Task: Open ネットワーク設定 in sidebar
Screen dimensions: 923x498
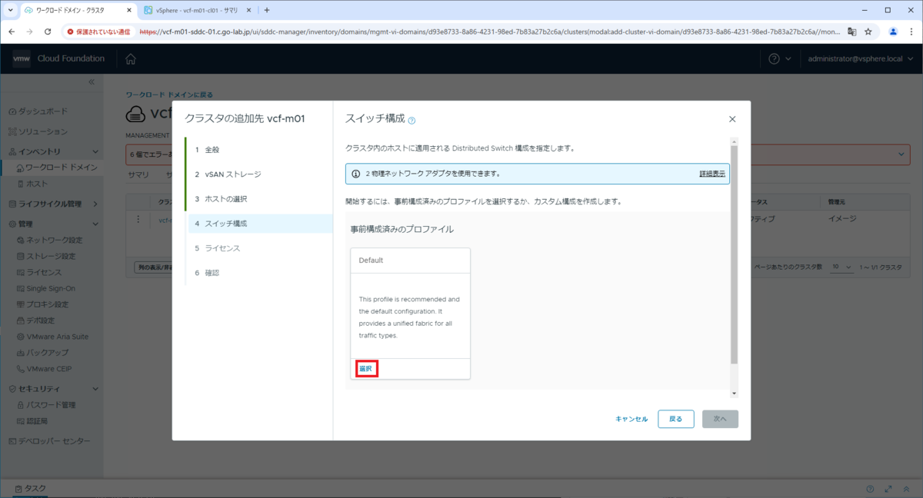Action: point(49,240)
